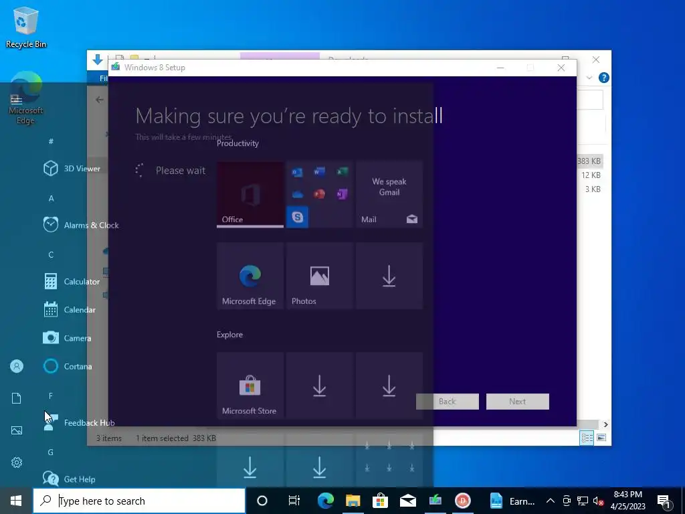Open Cortana circle on the taskbar

coord(262,501)
